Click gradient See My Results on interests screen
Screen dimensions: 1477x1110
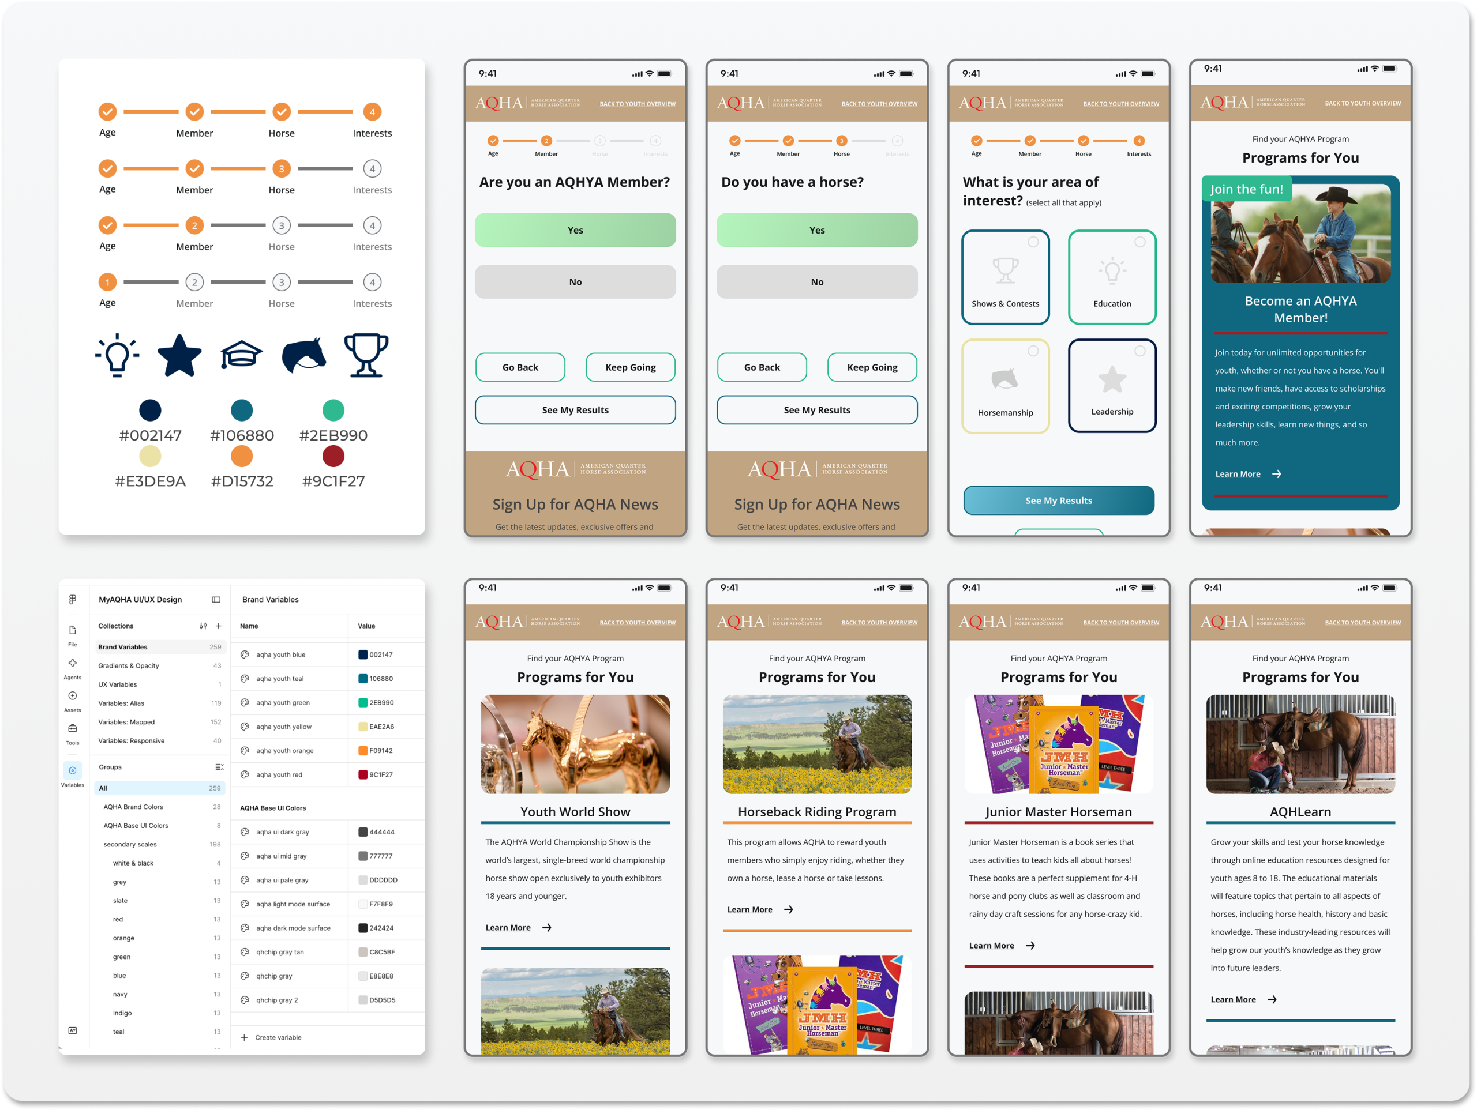[1058, 500]
